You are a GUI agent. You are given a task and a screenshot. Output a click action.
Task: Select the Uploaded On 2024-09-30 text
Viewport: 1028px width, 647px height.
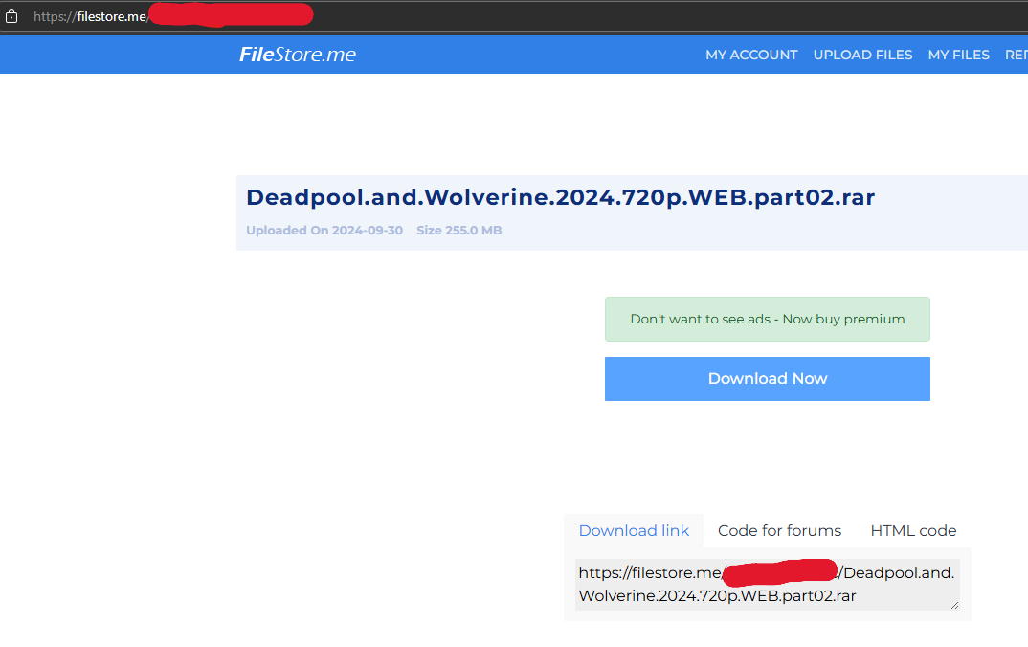coord(324,230)
